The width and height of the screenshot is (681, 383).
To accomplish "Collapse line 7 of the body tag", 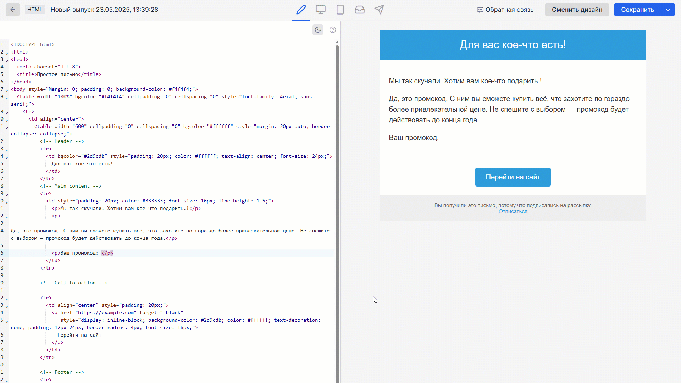I will tap(7, 91).
